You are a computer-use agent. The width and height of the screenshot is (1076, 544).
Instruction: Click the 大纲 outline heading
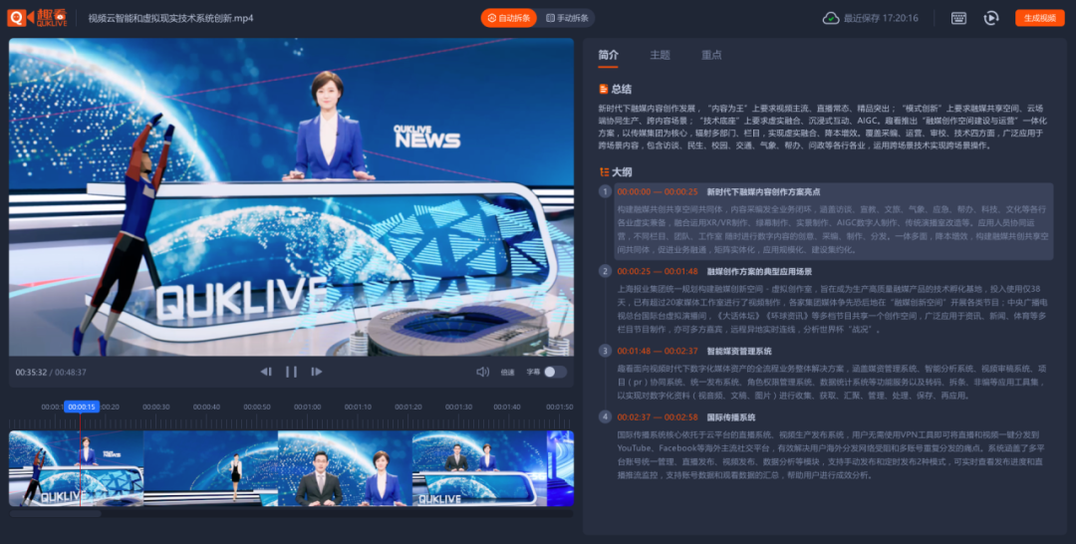(621, 172)
